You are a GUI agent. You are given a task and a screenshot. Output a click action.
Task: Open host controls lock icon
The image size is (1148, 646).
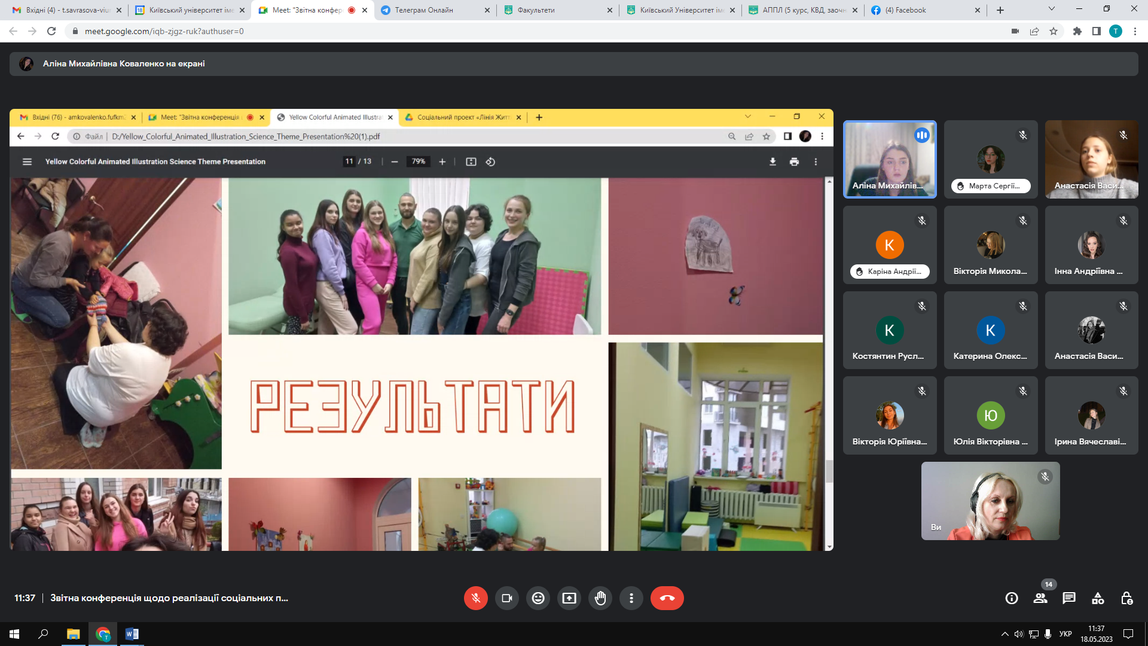[1126, 598]
